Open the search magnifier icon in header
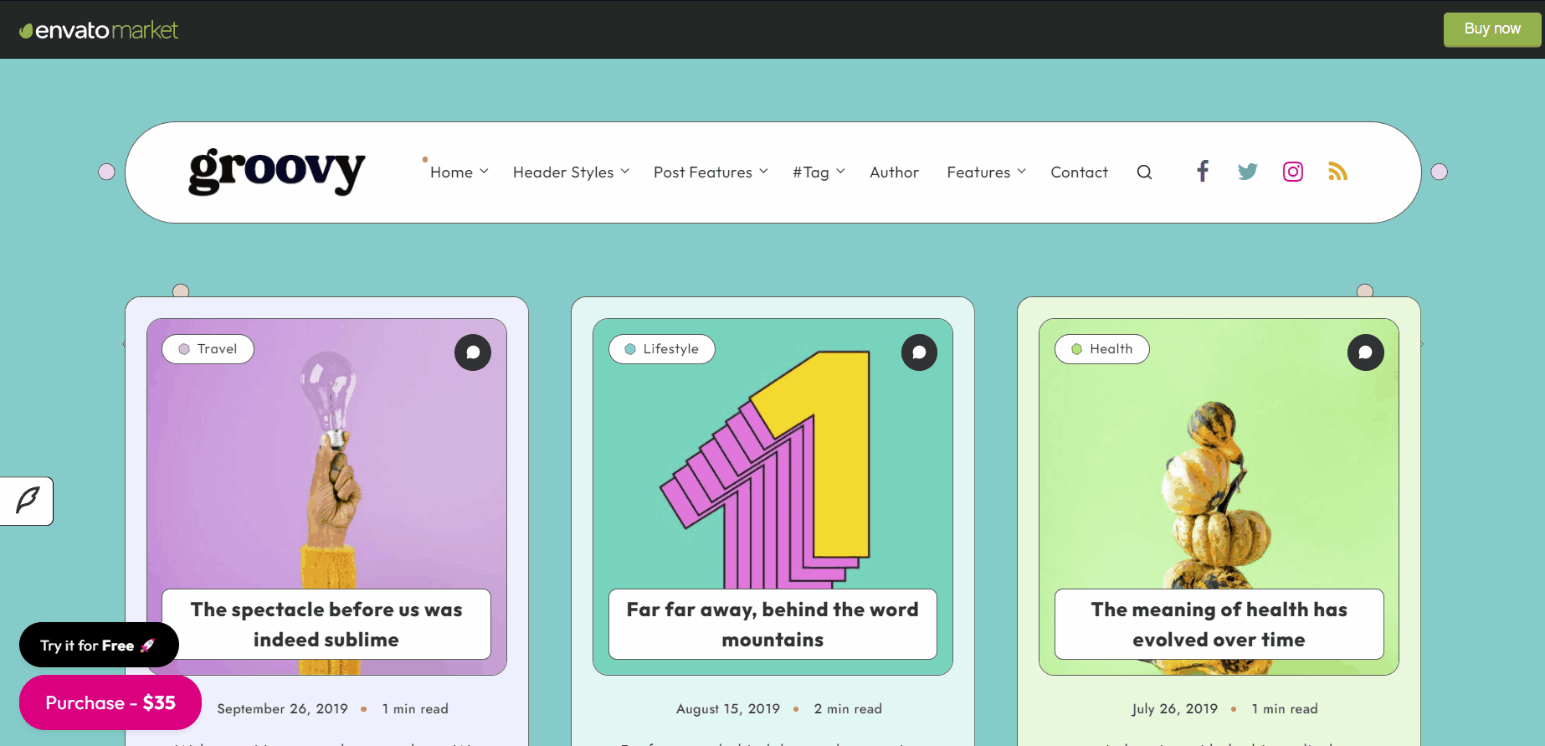The image size is (1545, 746). click(x=1144, y=172)
